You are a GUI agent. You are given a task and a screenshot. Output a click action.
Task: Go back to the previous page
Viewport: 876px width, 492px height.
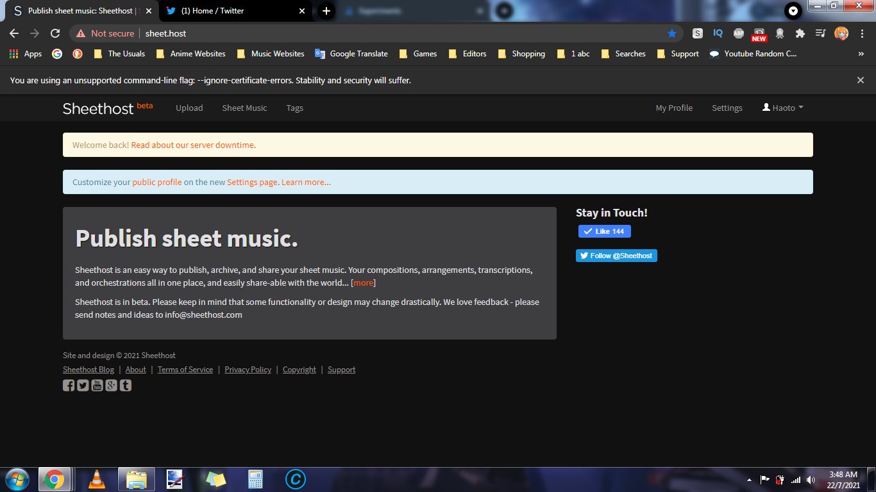(x=14, y=33)
